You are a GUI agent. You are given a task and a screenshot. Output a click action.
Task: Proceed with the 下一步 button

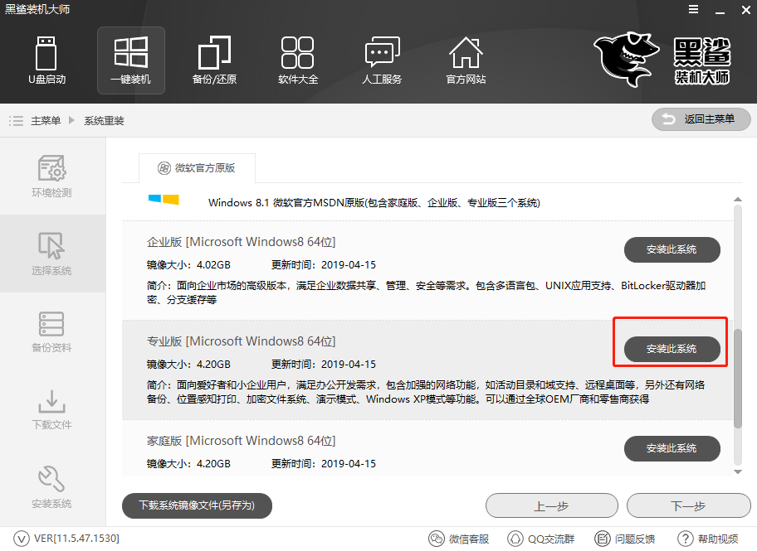coord(688,505)
